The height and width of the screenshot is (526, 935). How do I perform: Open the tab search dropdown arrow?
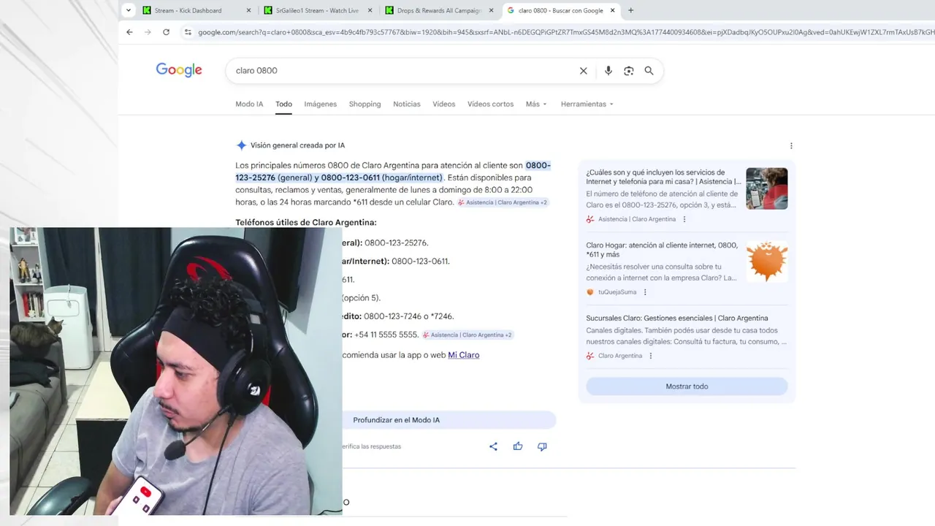click(x=129, y=10)
